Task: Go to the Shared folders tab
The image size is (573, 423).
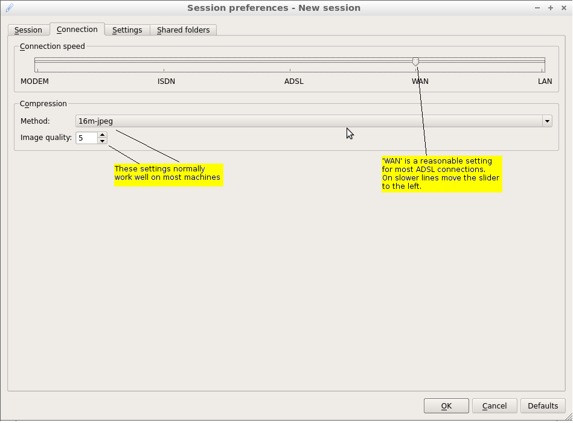Action: coord(183,30)
